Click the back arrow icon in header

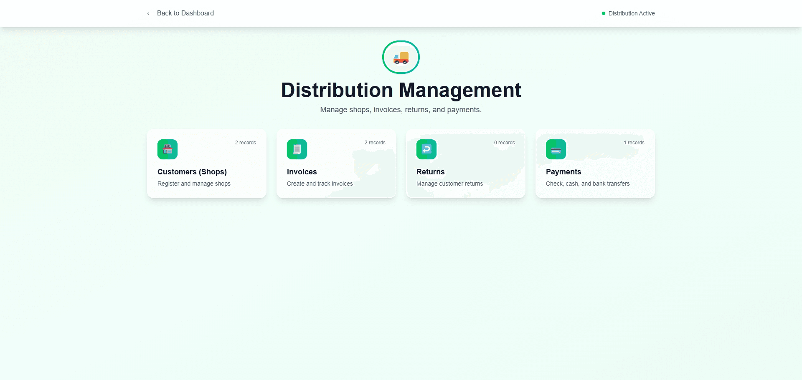(x=150, y=13)
